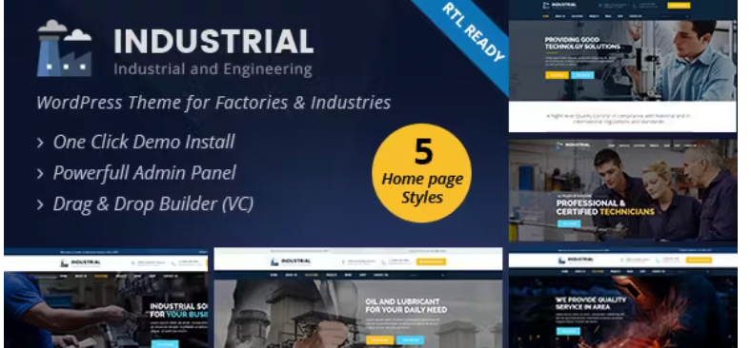The height and width of the screenshot is (348, 751).
Task: Click blue button under 'Certified Technicians' headline
Action: click(x=569, y=223)
